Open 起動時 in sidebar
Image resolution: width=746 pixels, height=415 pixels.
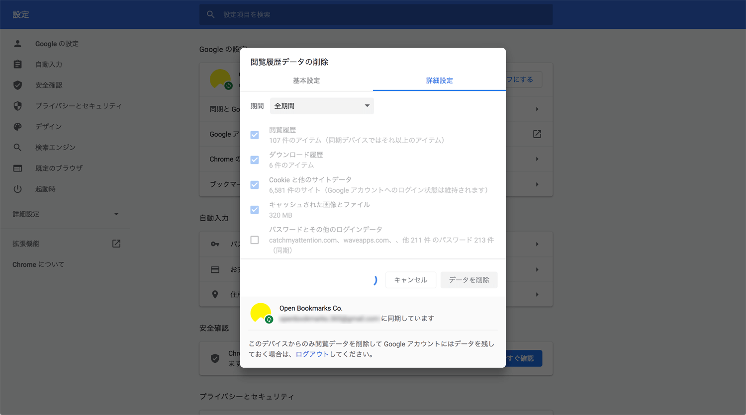[x=45, y=189]
